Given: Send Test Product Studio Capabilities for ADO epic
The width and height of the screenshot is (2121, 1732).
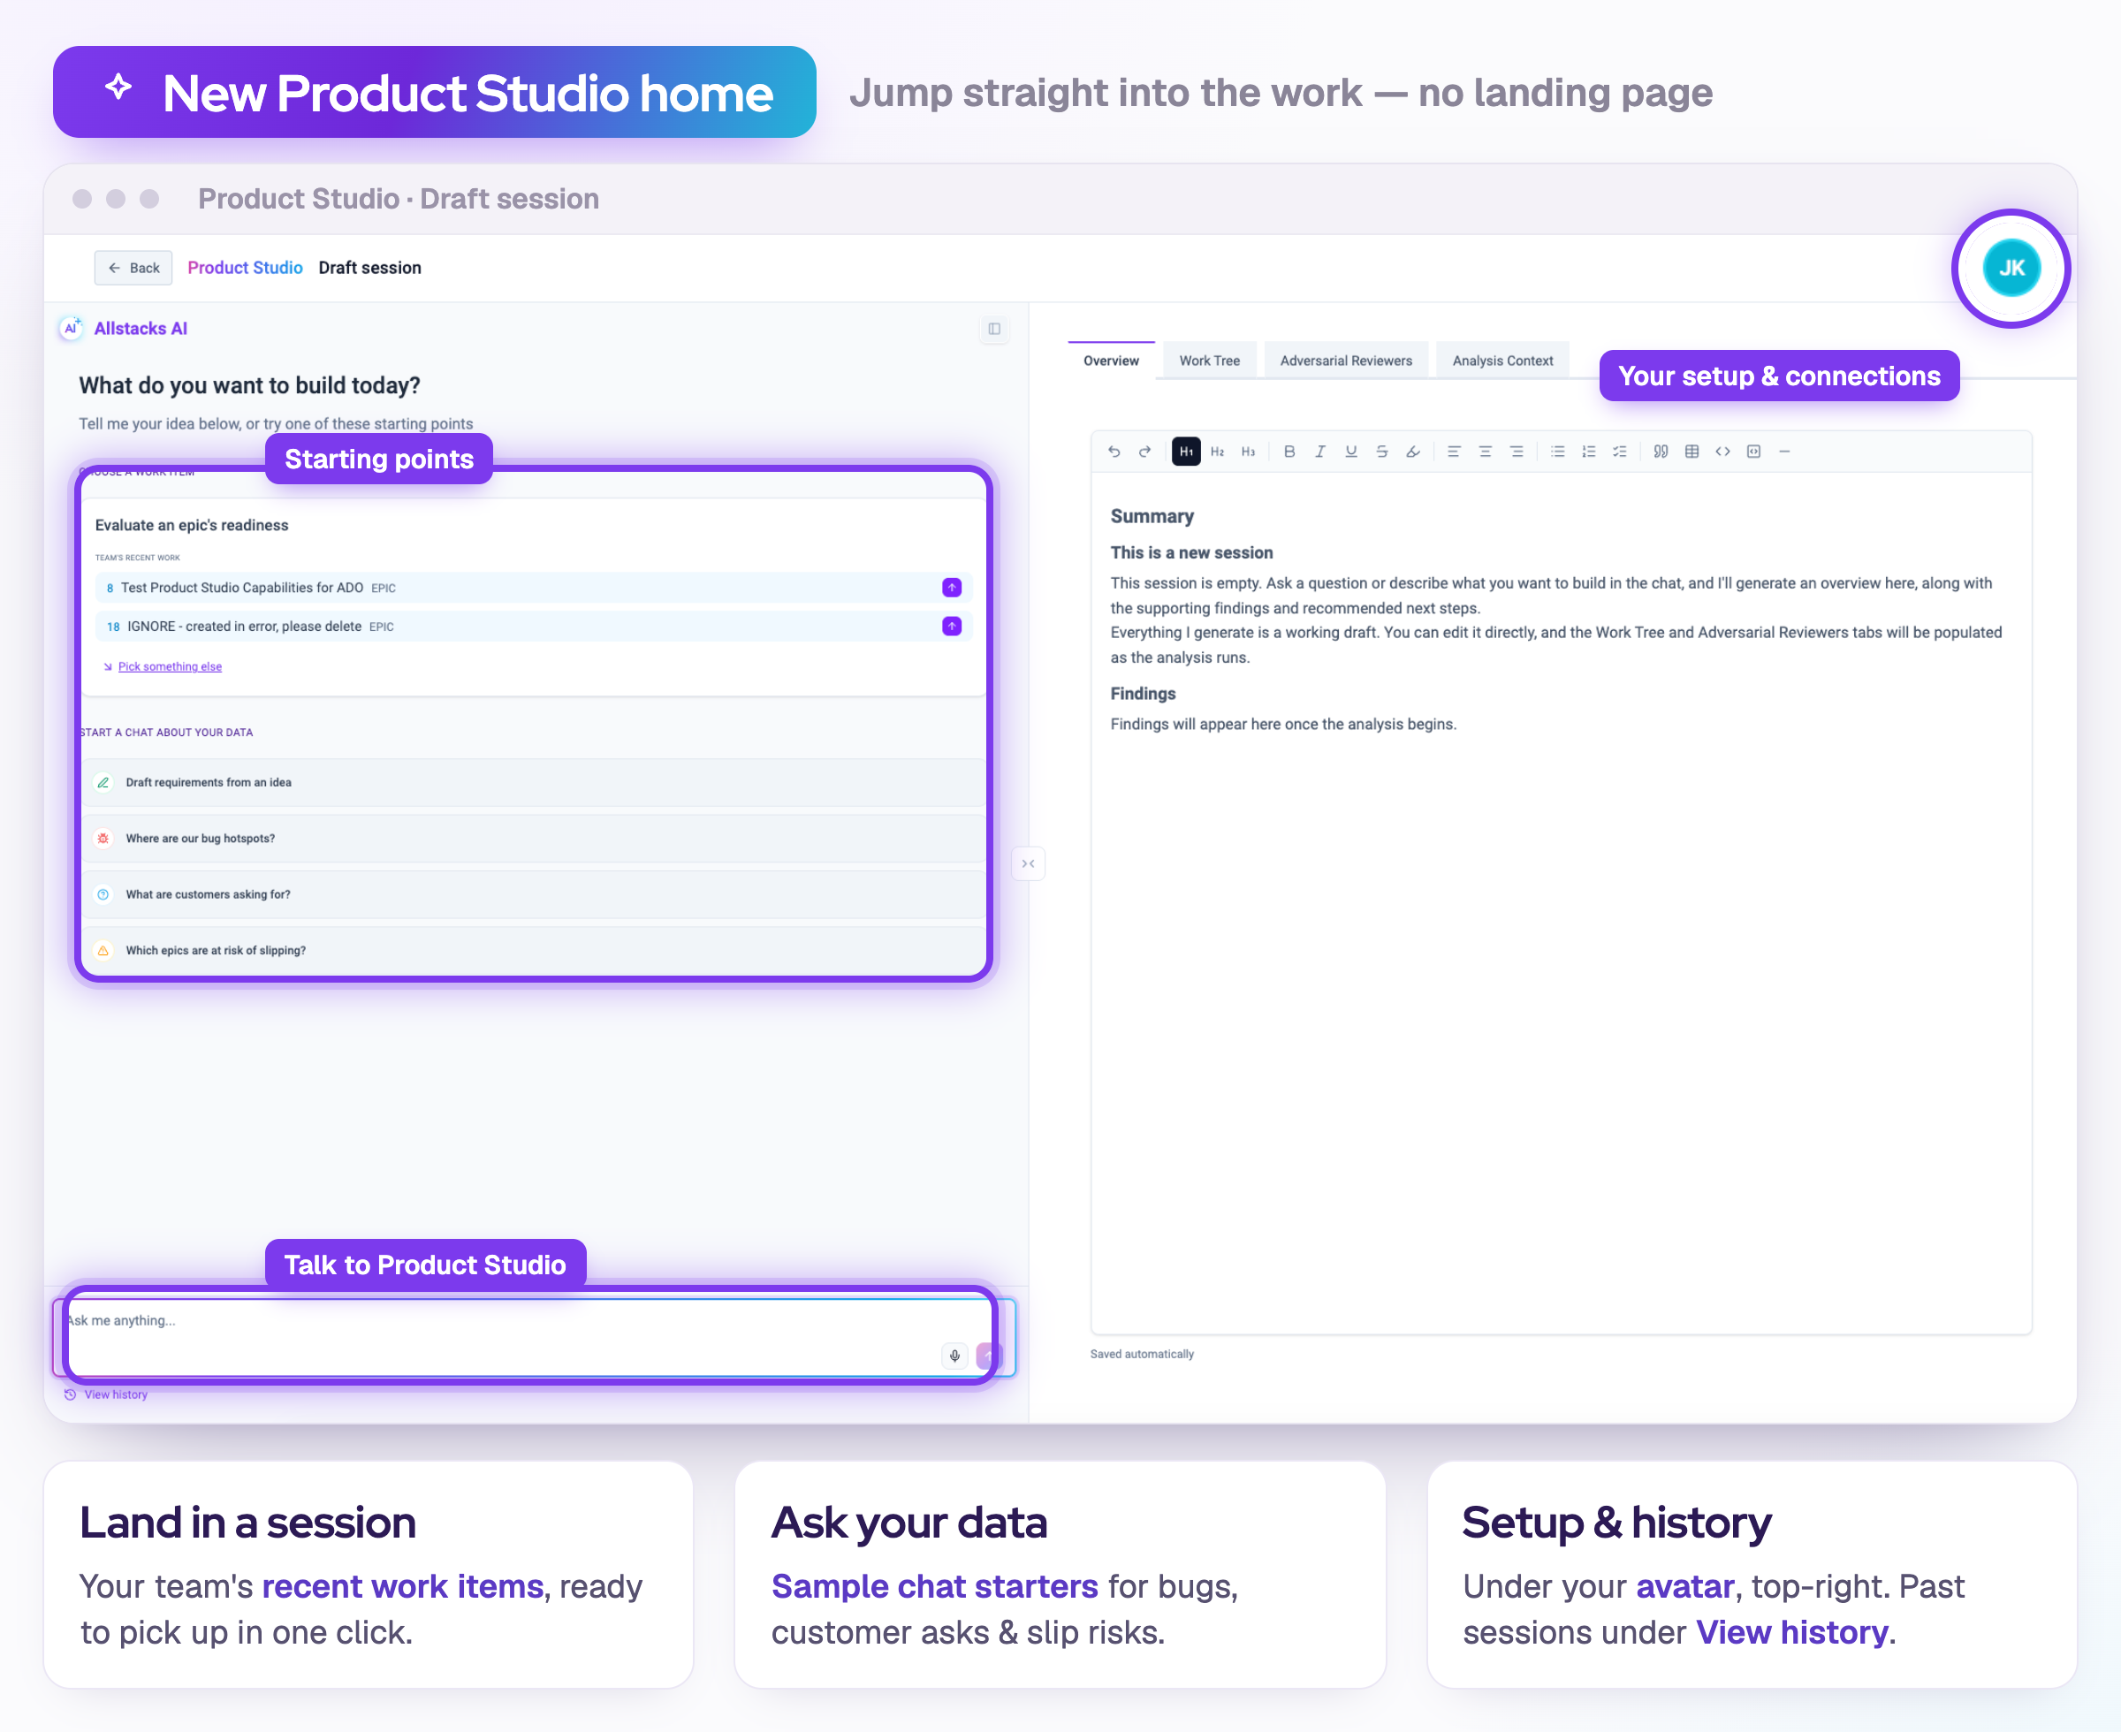Looking at the screenshot, I should [x=952, y=588].
